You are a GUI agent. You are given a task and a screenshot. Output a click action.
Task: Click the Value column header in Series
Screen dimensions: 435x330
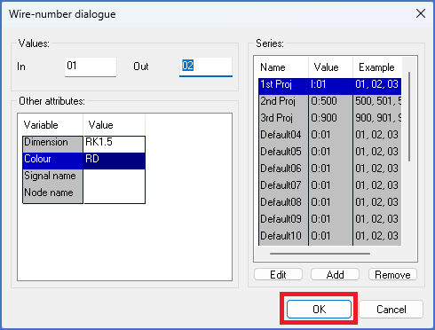(330, 67)
